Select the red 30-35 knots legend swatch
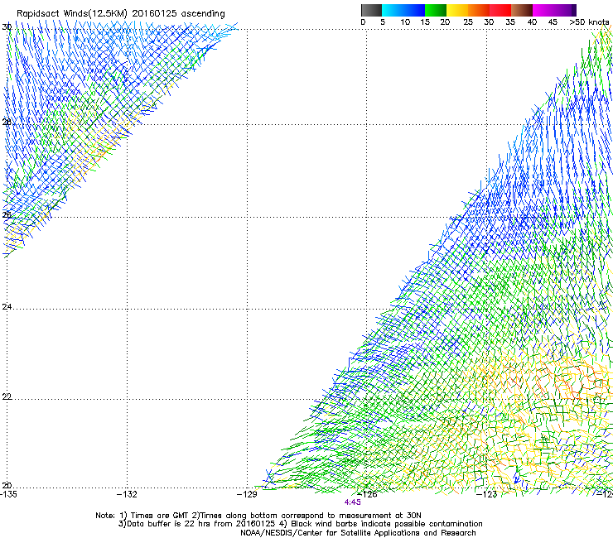 (500, 10)
